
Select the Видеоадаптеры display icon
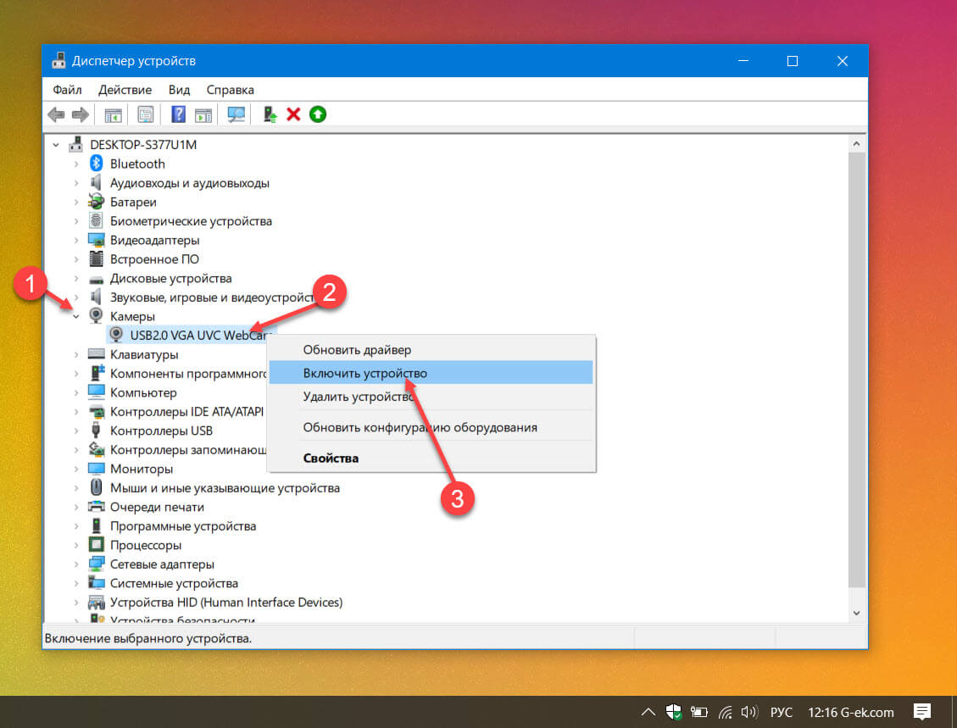[x=96, y=240]
